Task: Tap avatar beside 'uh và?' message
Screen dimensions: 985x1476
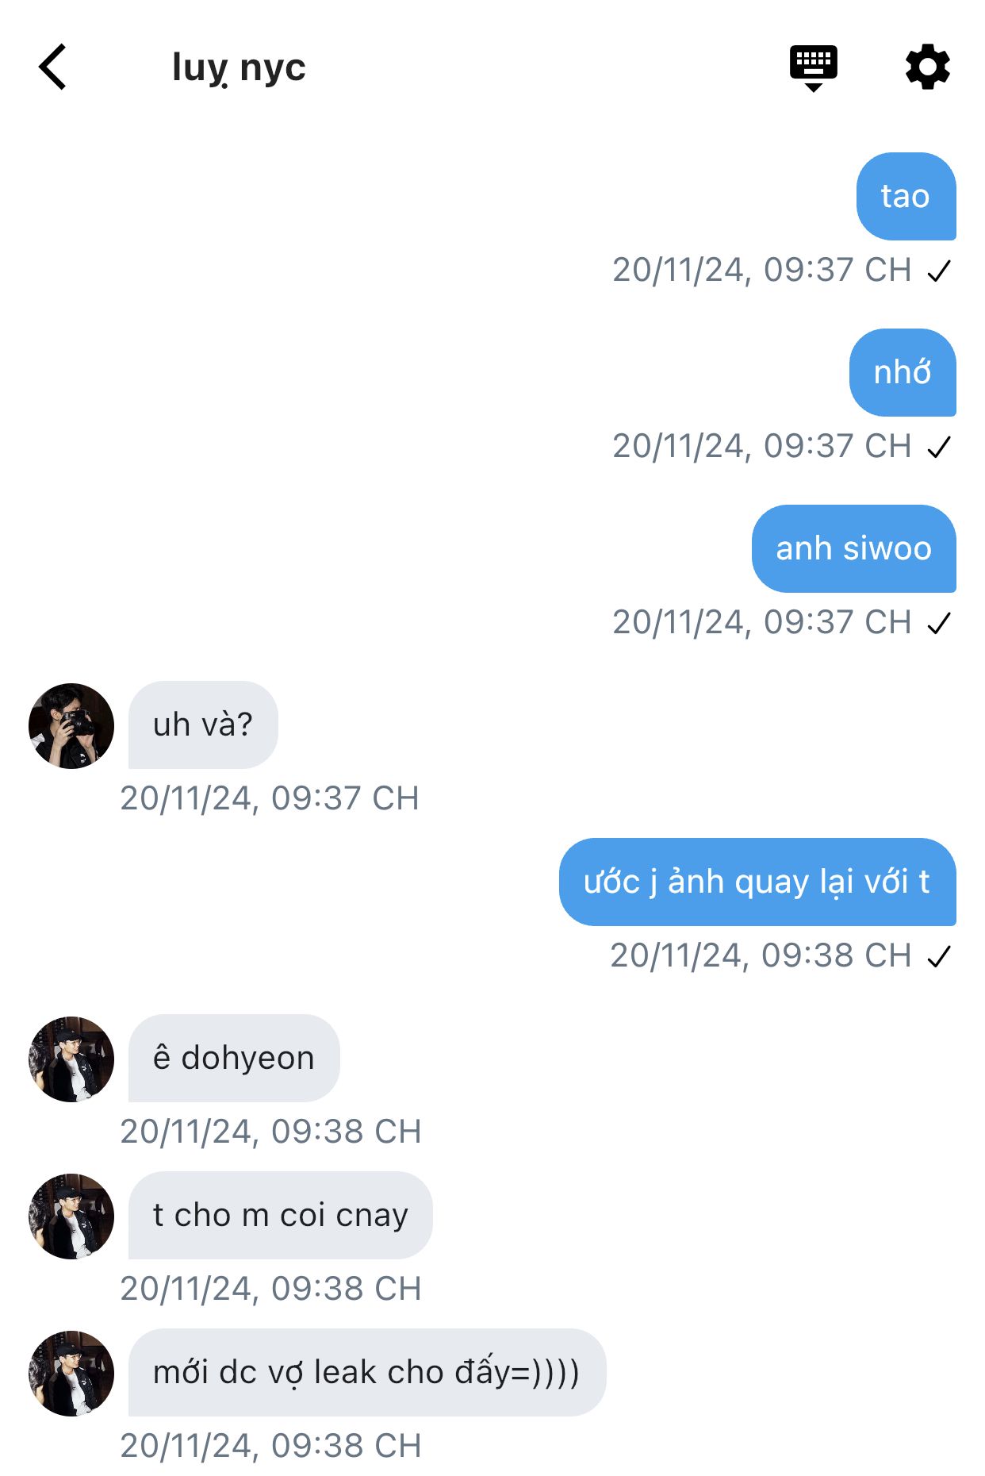Action: tap(71, 725)
